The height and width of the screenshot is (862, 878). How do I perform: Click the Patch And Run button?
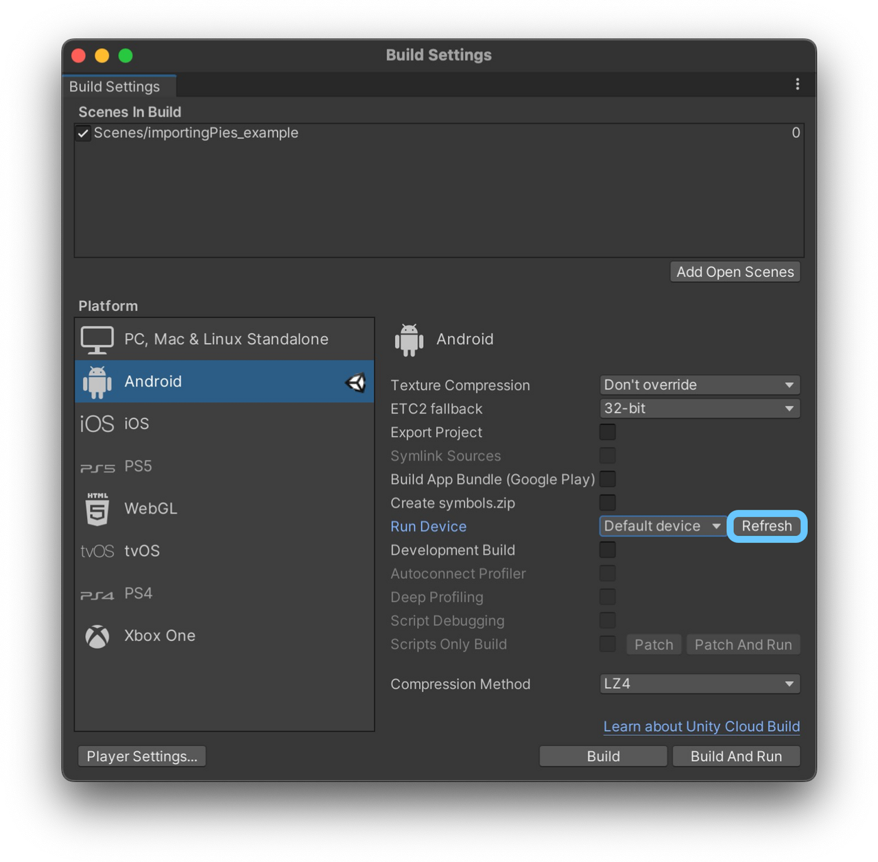pyautogui.click(x=744, y=645)
